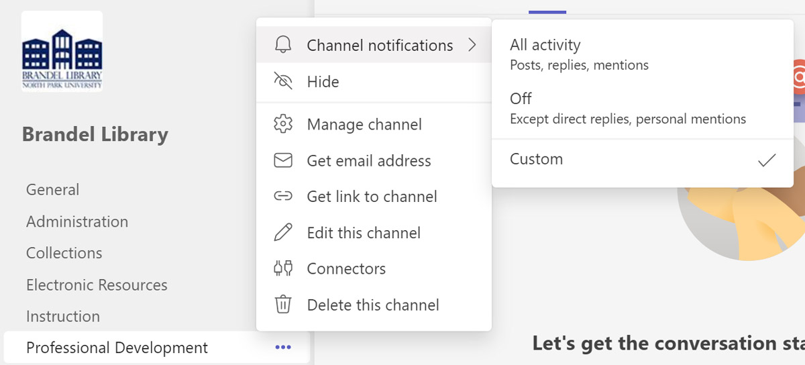Select the All activity notification option
This screenshot has width=805, height=365.
pos(545,45)
